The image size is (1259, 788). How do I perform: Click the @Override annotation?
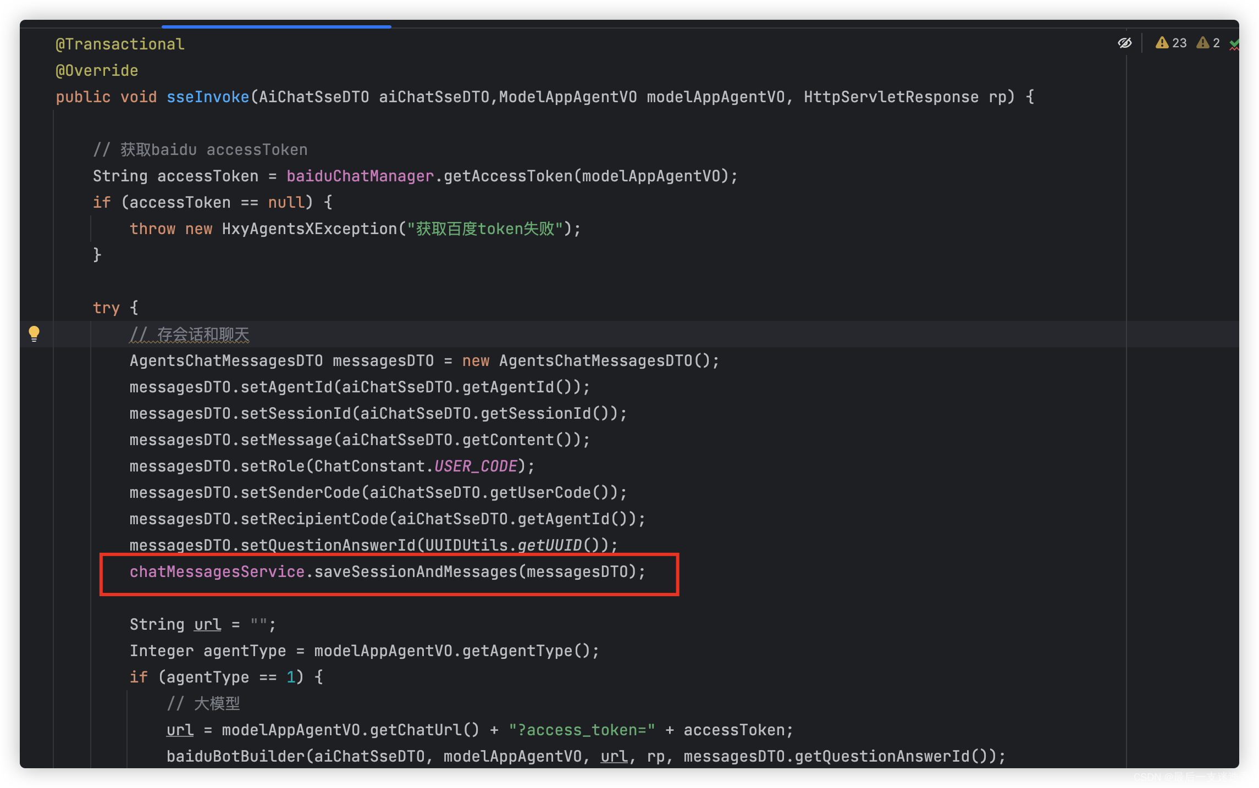click(x=97, y=71)
